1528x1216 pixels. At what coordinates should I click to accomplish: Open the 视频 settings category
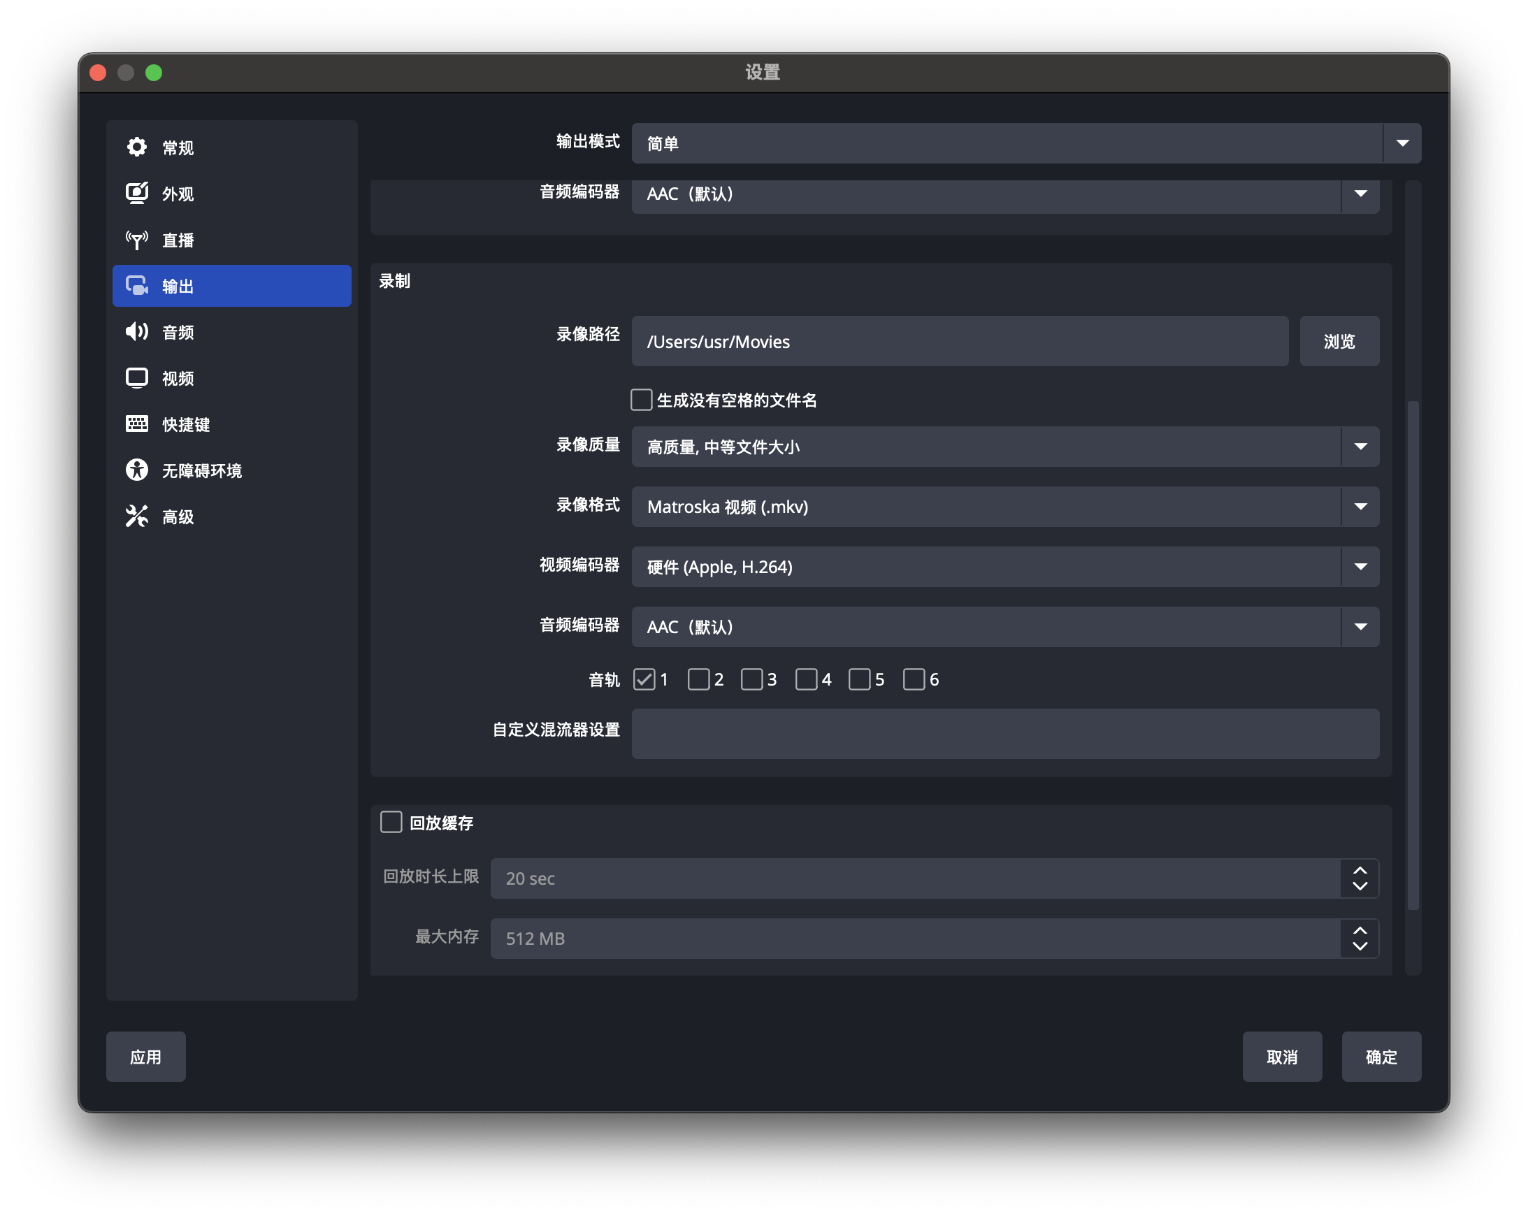(x=232, y=377)
